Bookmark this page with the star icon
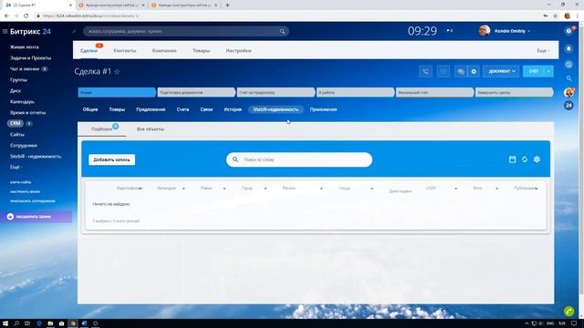The width and height of the screenshot is (584, 328). coord(556,15)
